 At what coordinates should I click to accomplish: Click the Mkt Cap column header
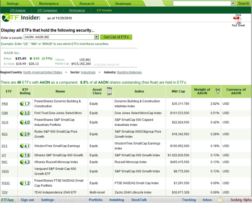click(x=178, y=92)
